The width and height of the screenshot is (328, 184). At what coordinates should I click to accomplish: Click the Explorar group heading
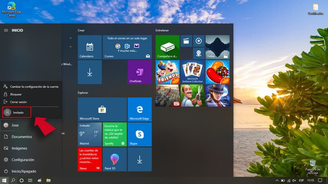pos(83,93)
